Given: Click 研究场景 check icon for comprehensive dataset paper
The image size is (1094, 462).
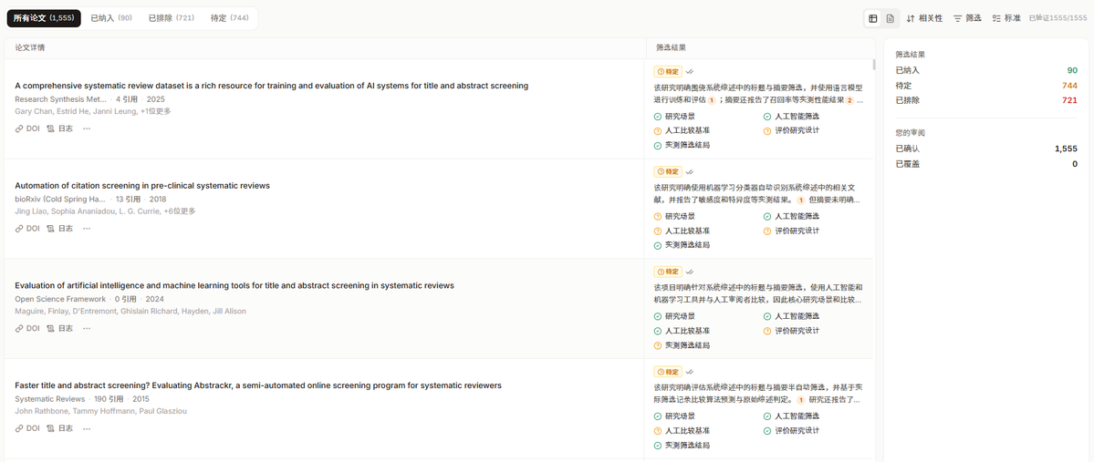Looking at the screenshot, I should pos(657,117).
